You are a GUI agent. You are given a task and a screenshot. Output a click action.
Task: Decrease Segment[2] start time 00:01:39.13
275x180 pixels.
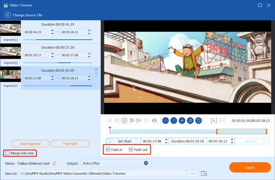pos(52,56)
